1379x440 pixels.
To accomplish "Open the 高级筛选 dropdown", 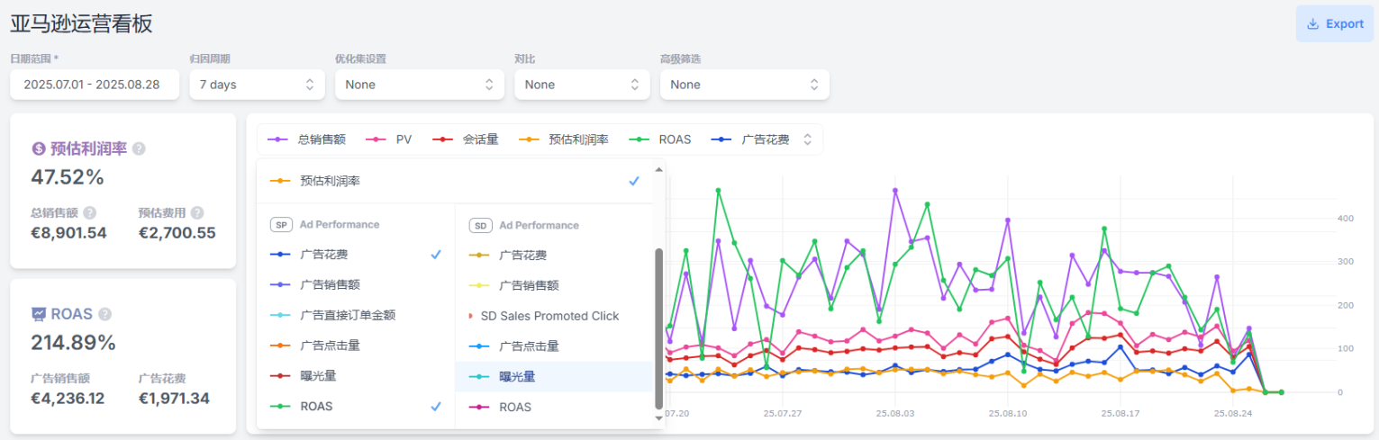I will coord(744,85).
